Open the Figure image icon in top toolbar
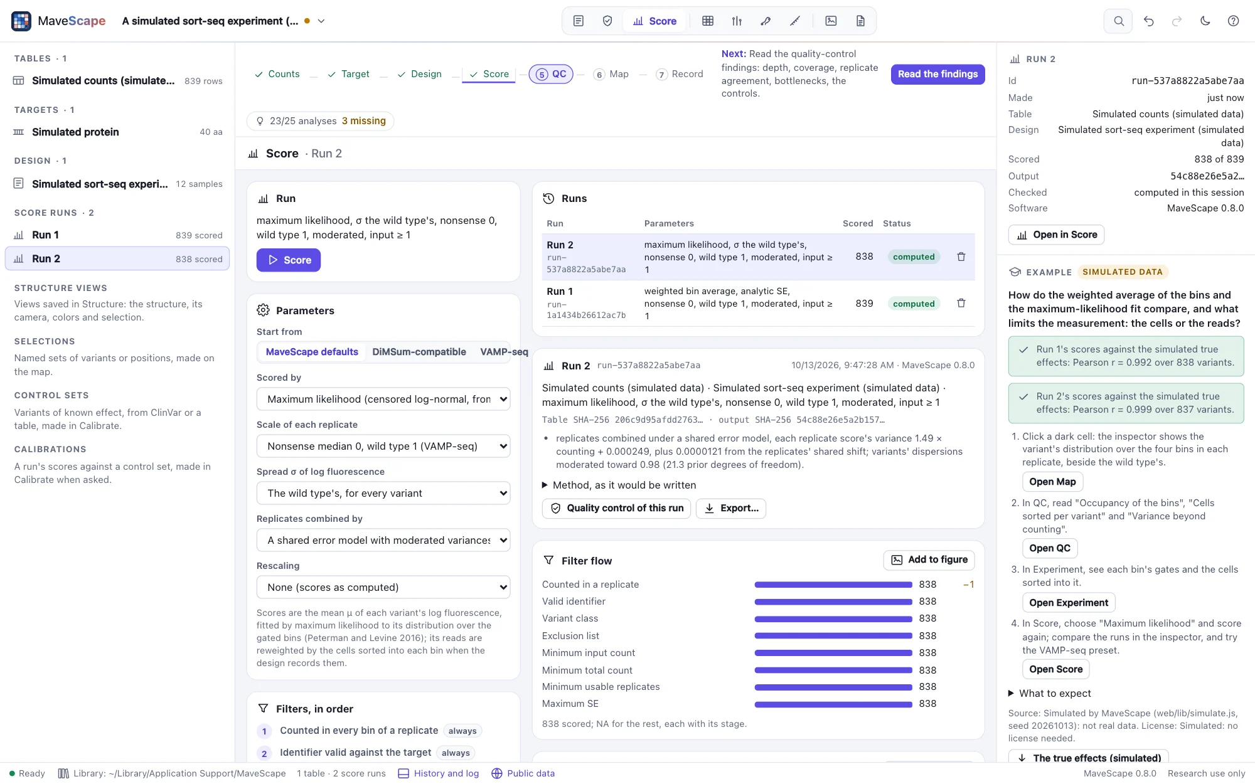The height and width of the screenshot is (784, 1255). coord(831,21)
